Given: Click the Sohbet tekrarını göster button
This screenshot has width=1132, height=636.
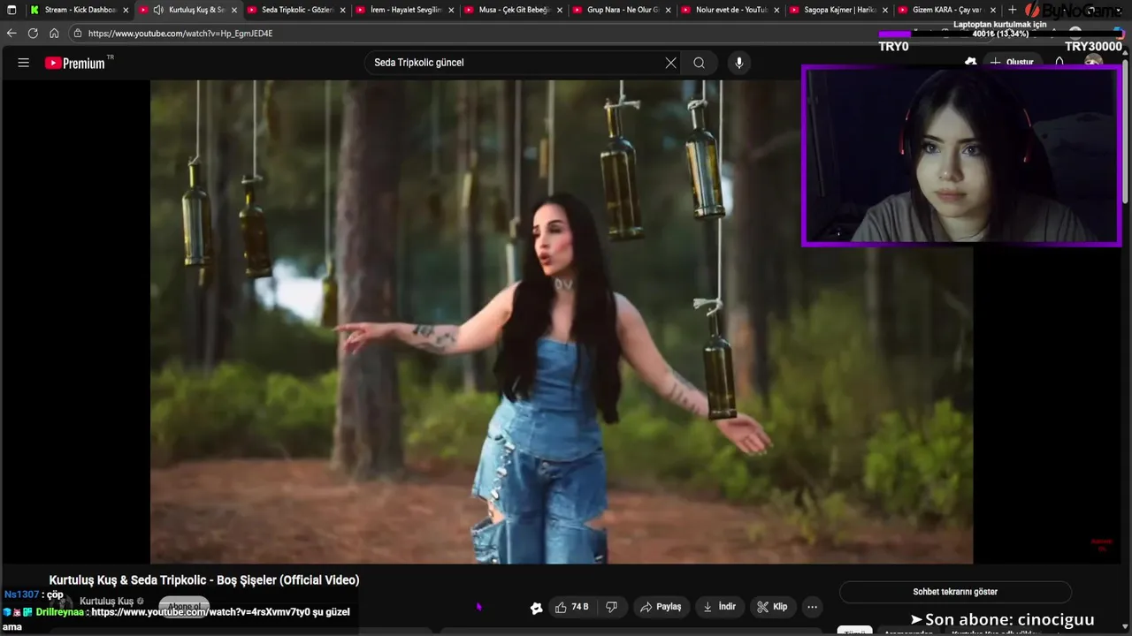Looking at the screenshot, I should tap(955, 592).
